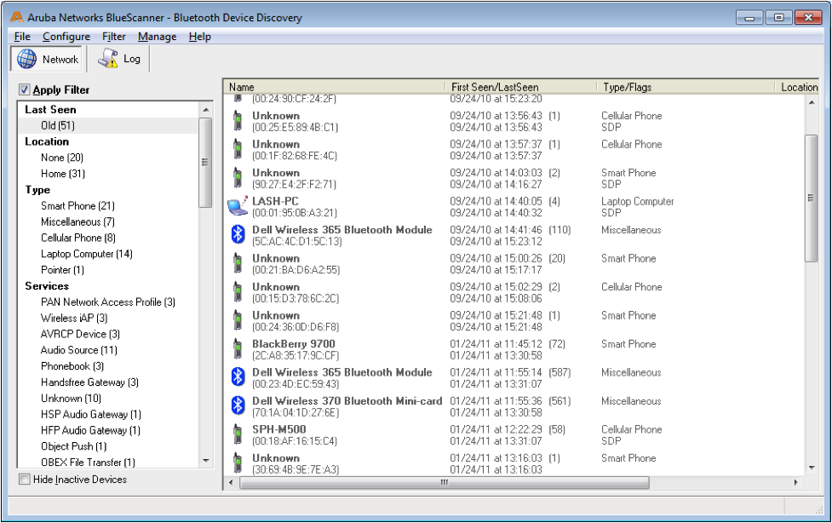Click device list vertical scrollbar thumb
Viewport: 832px width, 523px height.
[x=812, y=198]
